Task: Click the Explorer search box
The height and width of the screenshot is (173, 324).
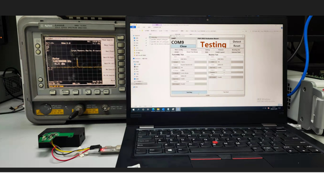Action: point(265,31)
